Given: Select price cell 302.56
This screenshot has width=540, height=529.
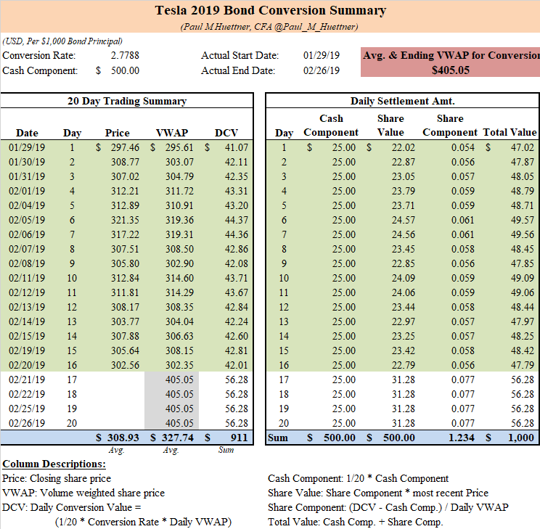Looking at the screenshot, I should point(125,365).
